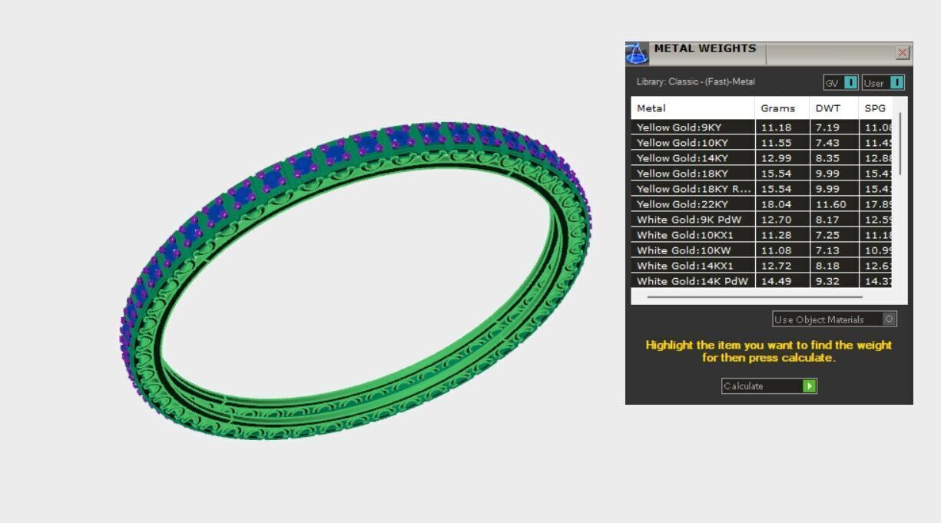Click the horizontal scrollbar below metal list
941x523 pixels.
click(x=754, y=296)
